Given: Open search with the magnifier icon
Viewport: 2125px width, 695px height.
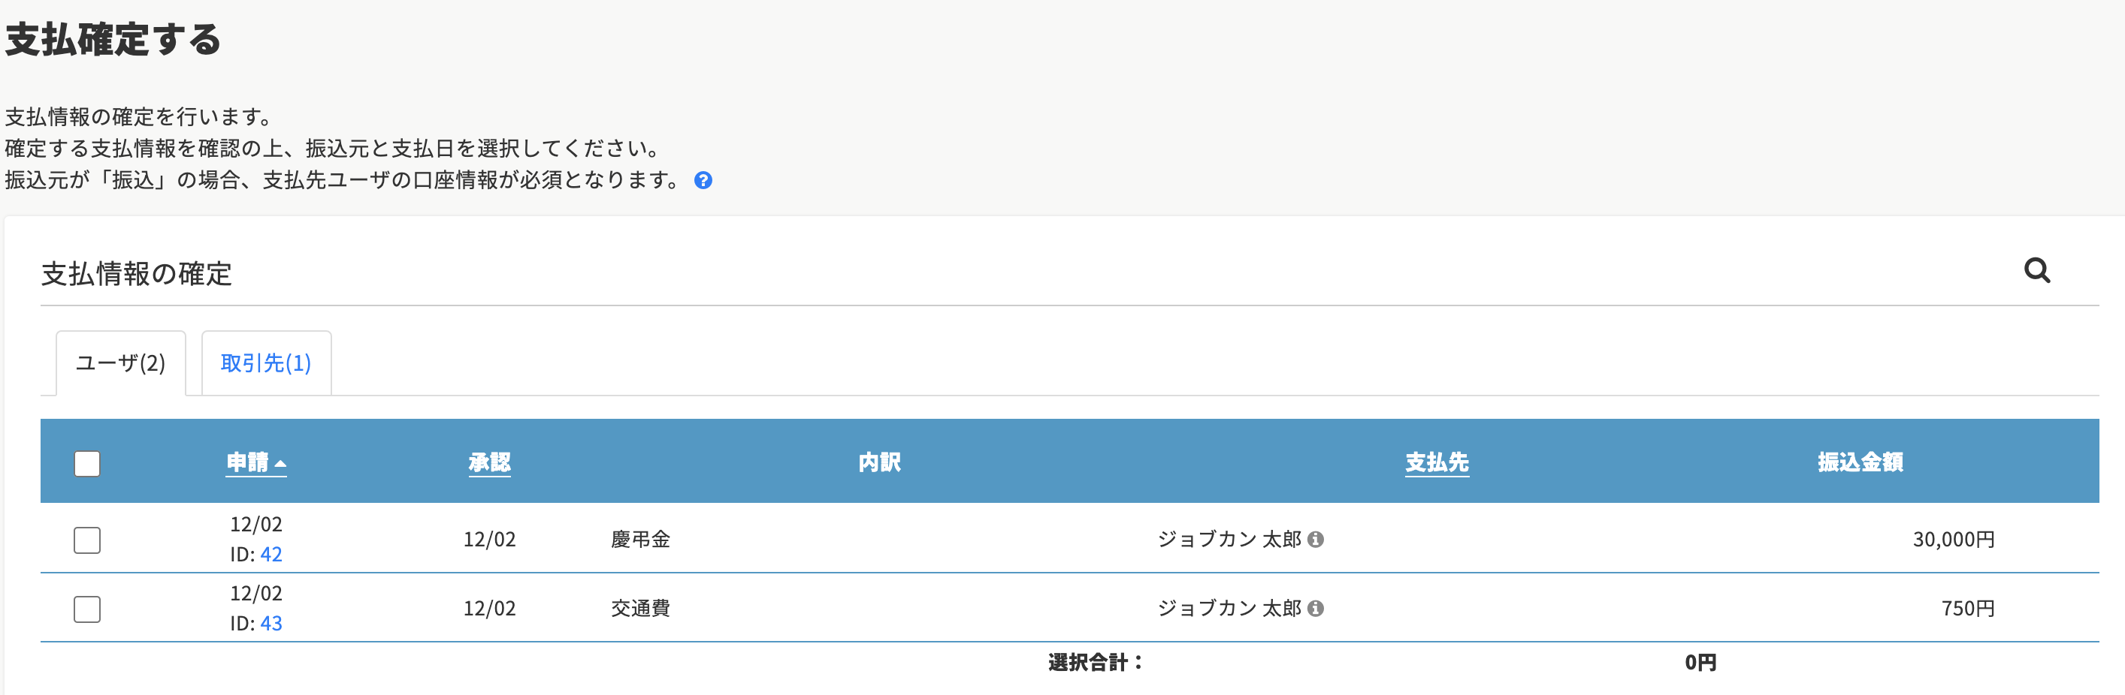Looking at the screenshot, I should [2037, 270].
